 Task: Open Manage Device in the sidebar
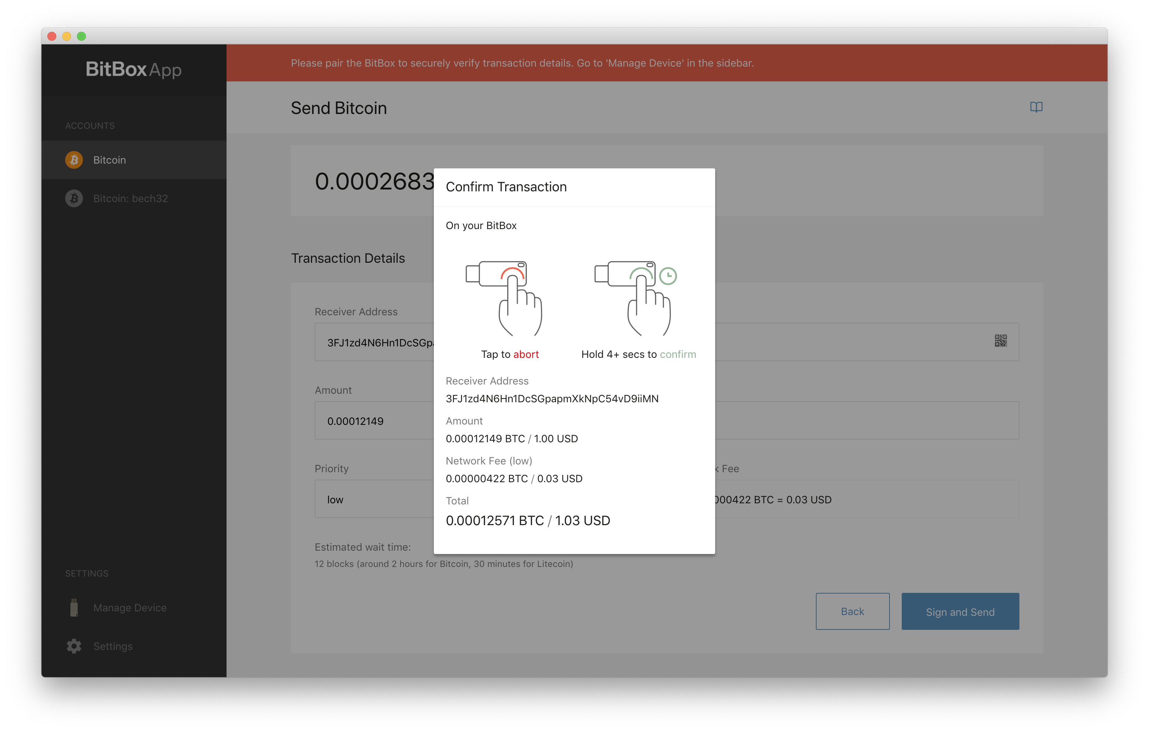tap(134, 607)
